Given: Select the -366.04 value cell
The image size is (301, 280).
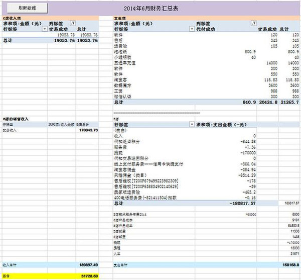Looking at the screenshot, I should tap(248, 164).
